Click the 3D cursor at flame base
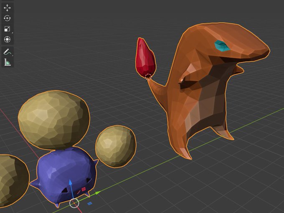 click(x=148, y=77)
